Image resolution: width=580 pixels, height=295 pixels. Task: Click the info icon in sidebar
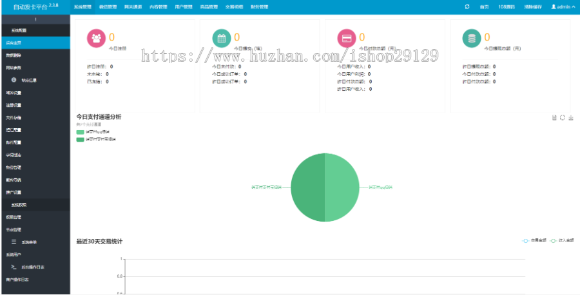tap(14, 80)
